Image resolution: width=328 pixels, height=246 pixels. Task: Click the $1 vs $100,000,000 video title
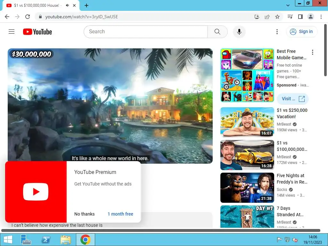click(x=292, y=146)
